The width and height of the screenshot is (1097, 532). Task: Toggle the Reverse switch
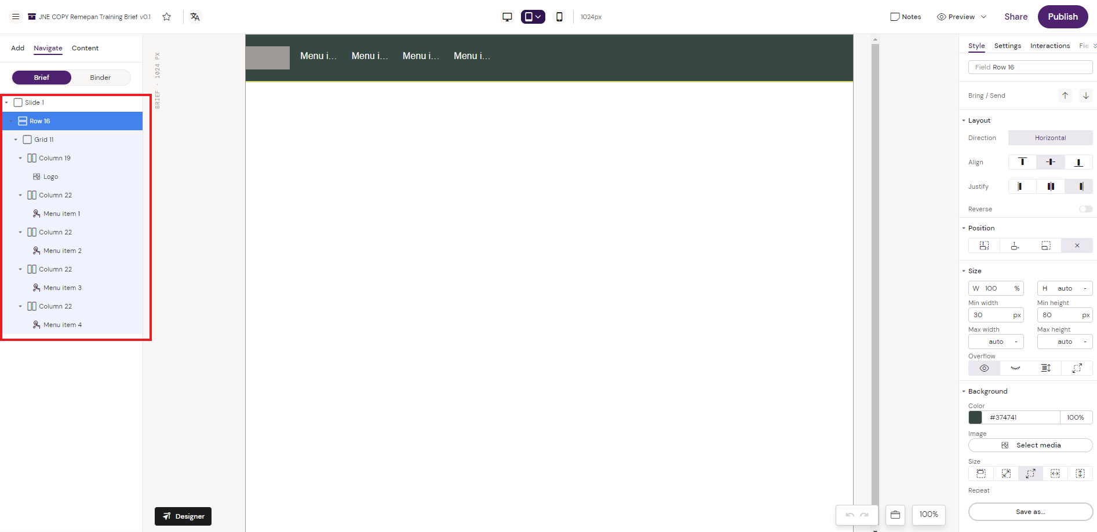pyautogui.click(x=1085, y=209)
